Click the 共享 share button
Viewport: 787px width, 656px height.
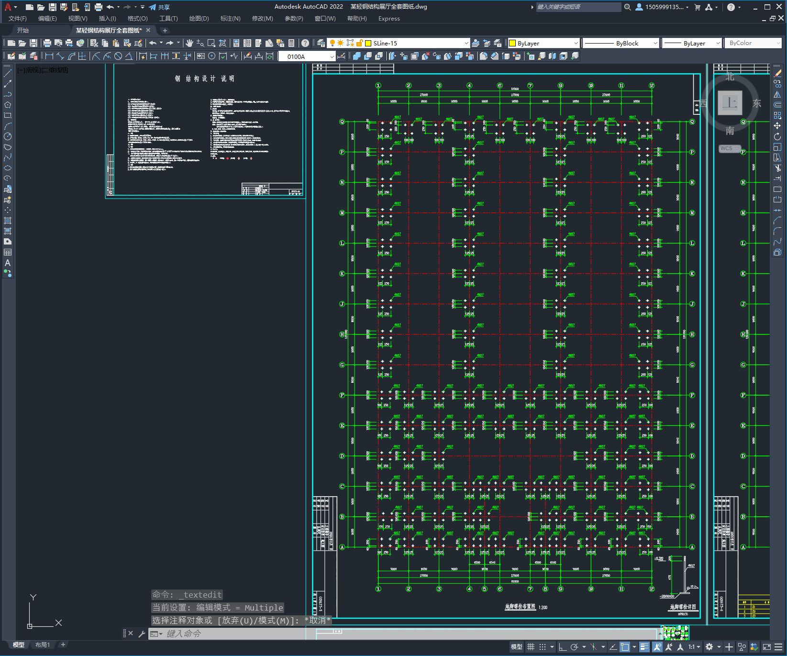tap(160, 7)
